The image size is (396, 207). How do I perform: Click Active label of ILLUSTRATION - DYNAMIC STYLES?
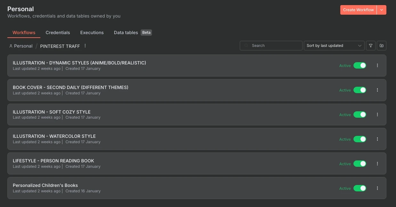[345, 66]
